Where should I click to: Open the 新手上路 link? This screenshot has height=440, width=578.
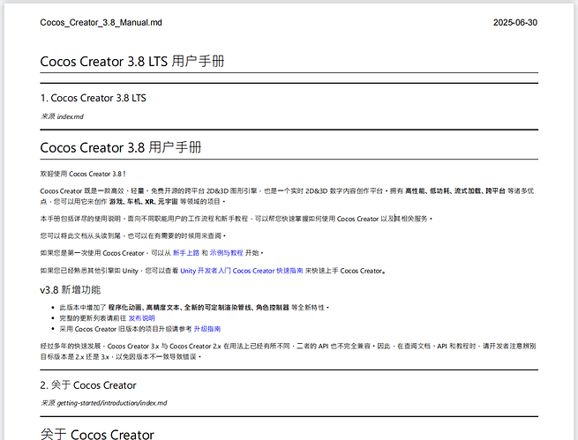(x=186, y=253)
